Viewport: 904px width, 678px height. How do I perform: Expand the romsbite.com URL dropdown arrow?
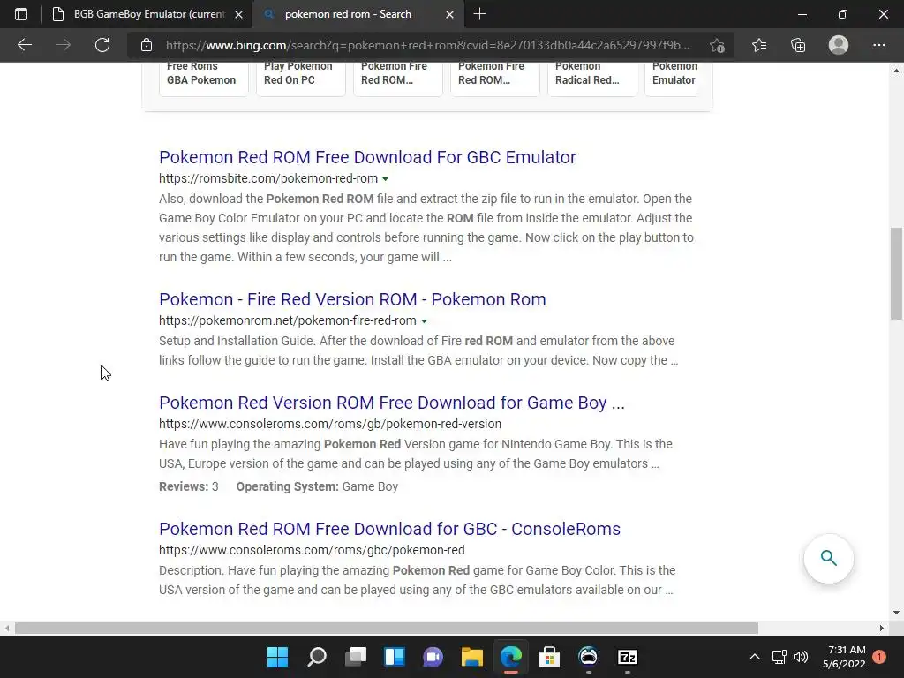(385, 179)
